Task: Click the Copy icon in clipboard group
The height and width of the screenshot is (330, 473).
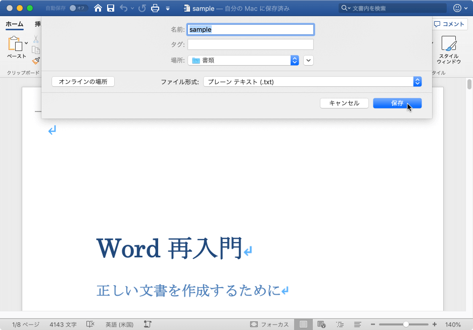Action: tap(36, 50)
